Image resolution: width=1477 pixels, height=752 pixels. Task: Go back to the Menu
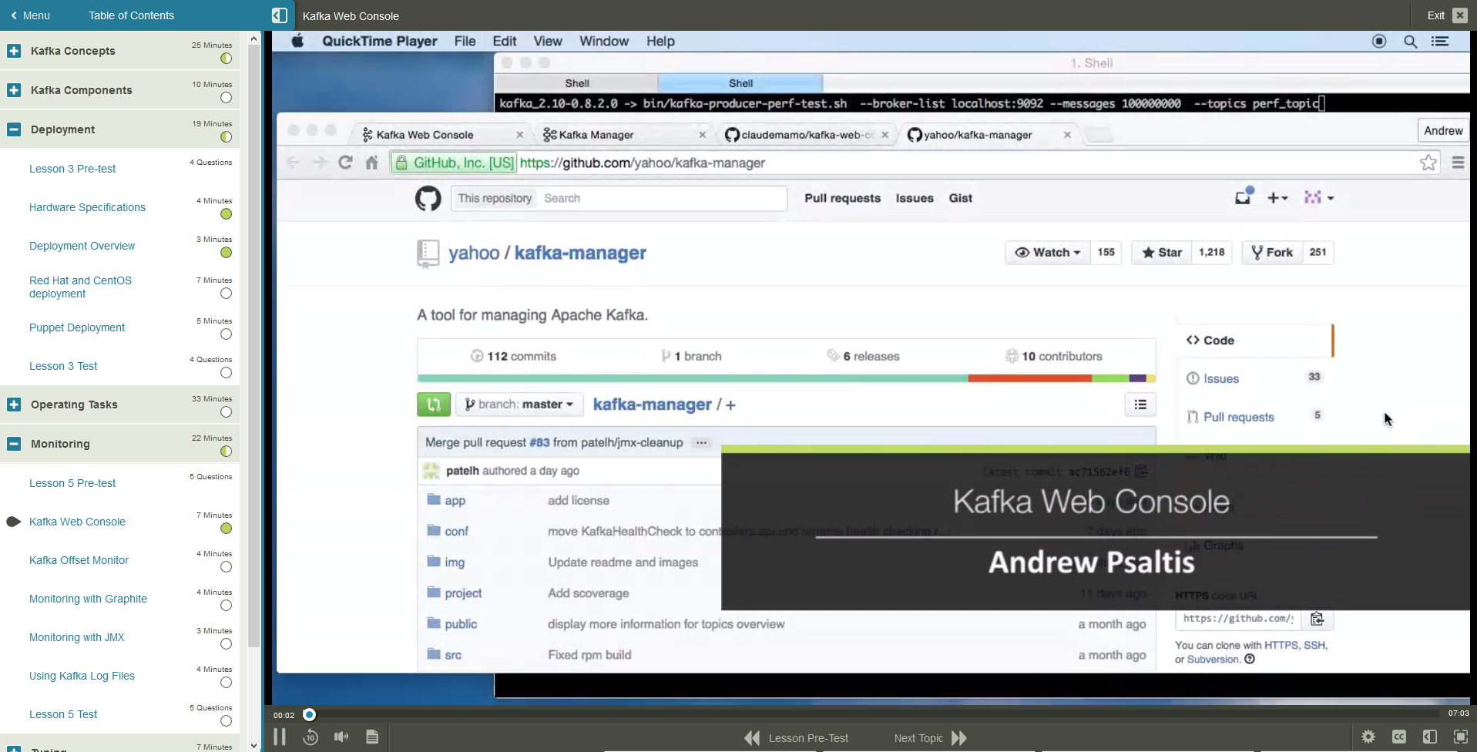[30, 15]
